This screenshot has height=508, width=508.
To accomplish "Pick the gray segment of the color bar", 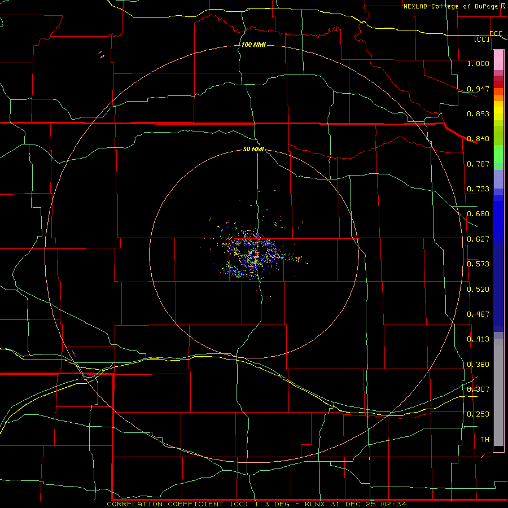I will coord(498,392).
